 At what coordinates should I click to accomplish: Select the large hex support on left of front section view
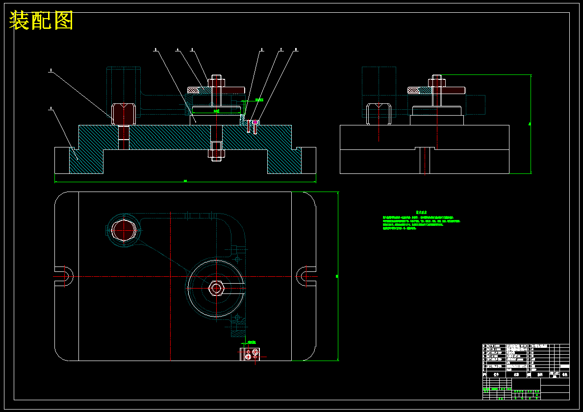124,114
